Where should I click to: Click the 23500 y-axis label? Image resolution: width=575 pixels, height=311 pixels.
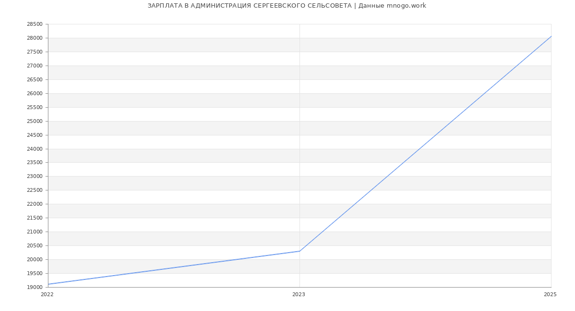coord(34,163)
